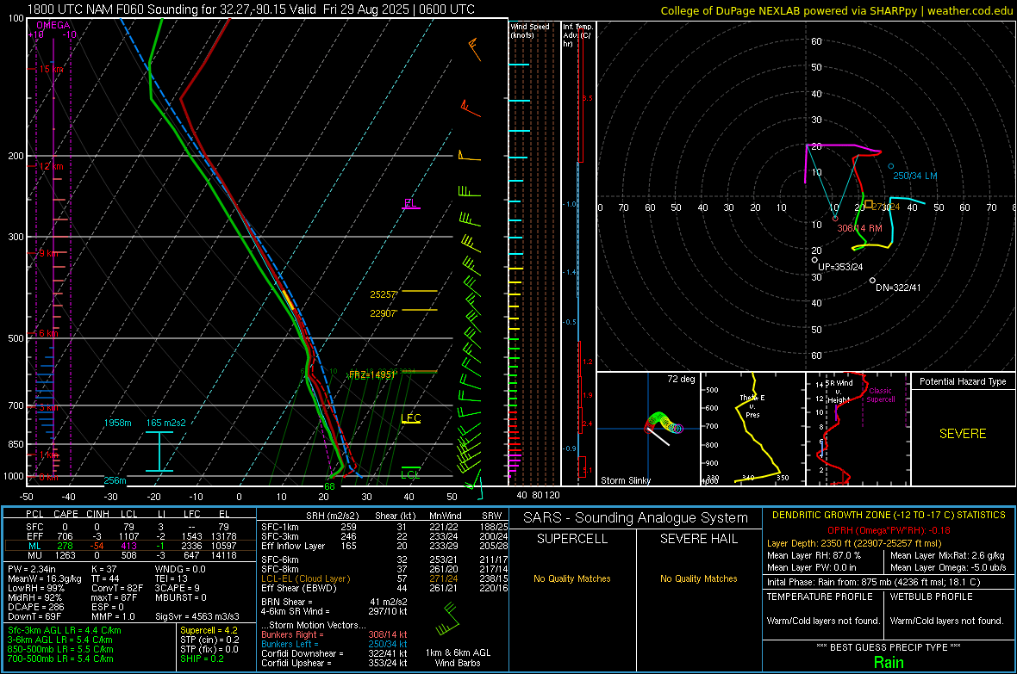This screenshot has width=1017, height=674.
Task: Click the SHIP = 0.2 value
Action: (x=202, y=659)
